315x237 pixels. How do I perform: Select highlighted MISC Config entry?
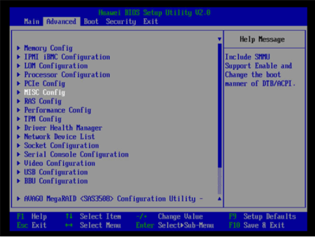tap(45, 93)
